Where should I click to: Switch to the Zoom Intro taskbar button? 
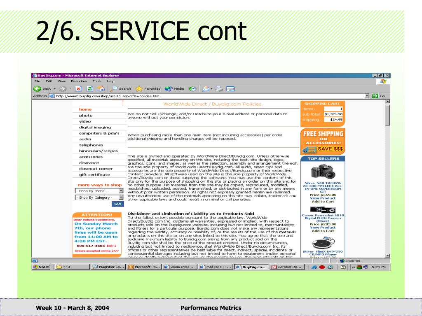180,267
